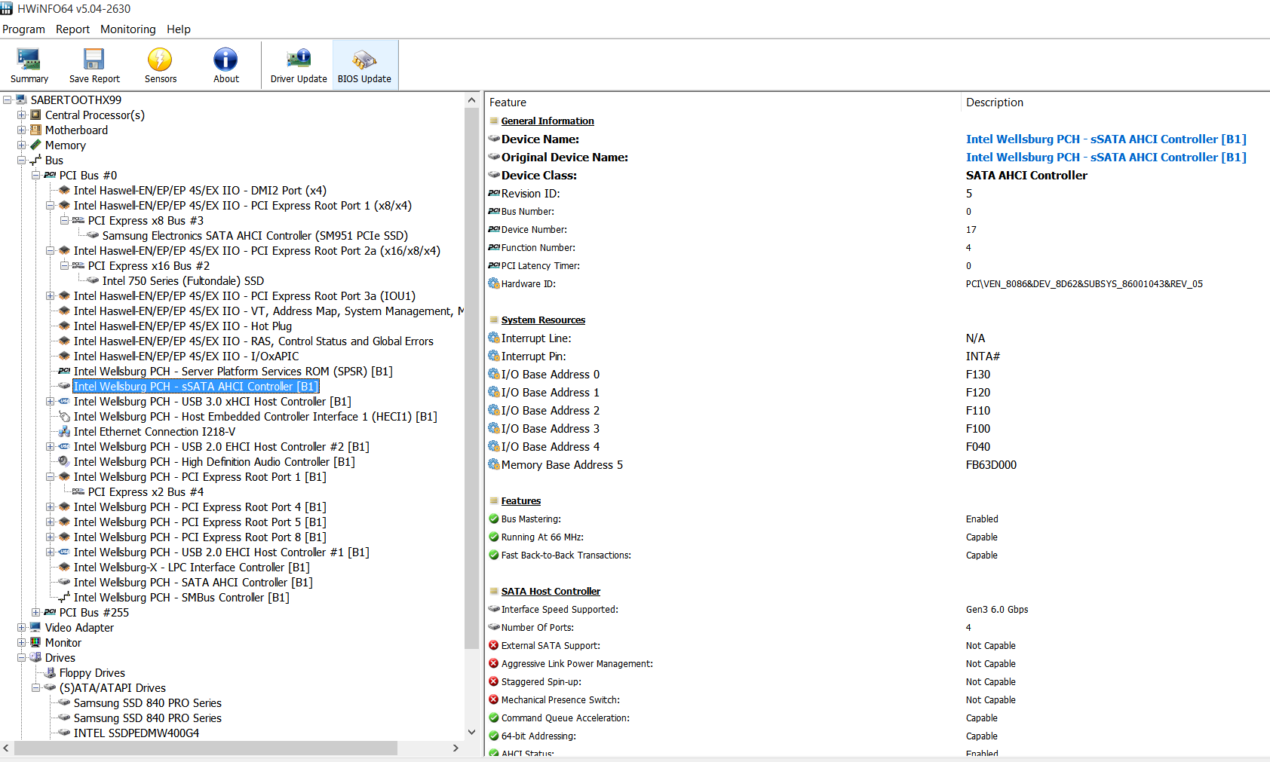Select the SATA AHCI Controller [B1] tree item
The width and height of the screenshot is (1270, 762).
(x=193, y=582)
